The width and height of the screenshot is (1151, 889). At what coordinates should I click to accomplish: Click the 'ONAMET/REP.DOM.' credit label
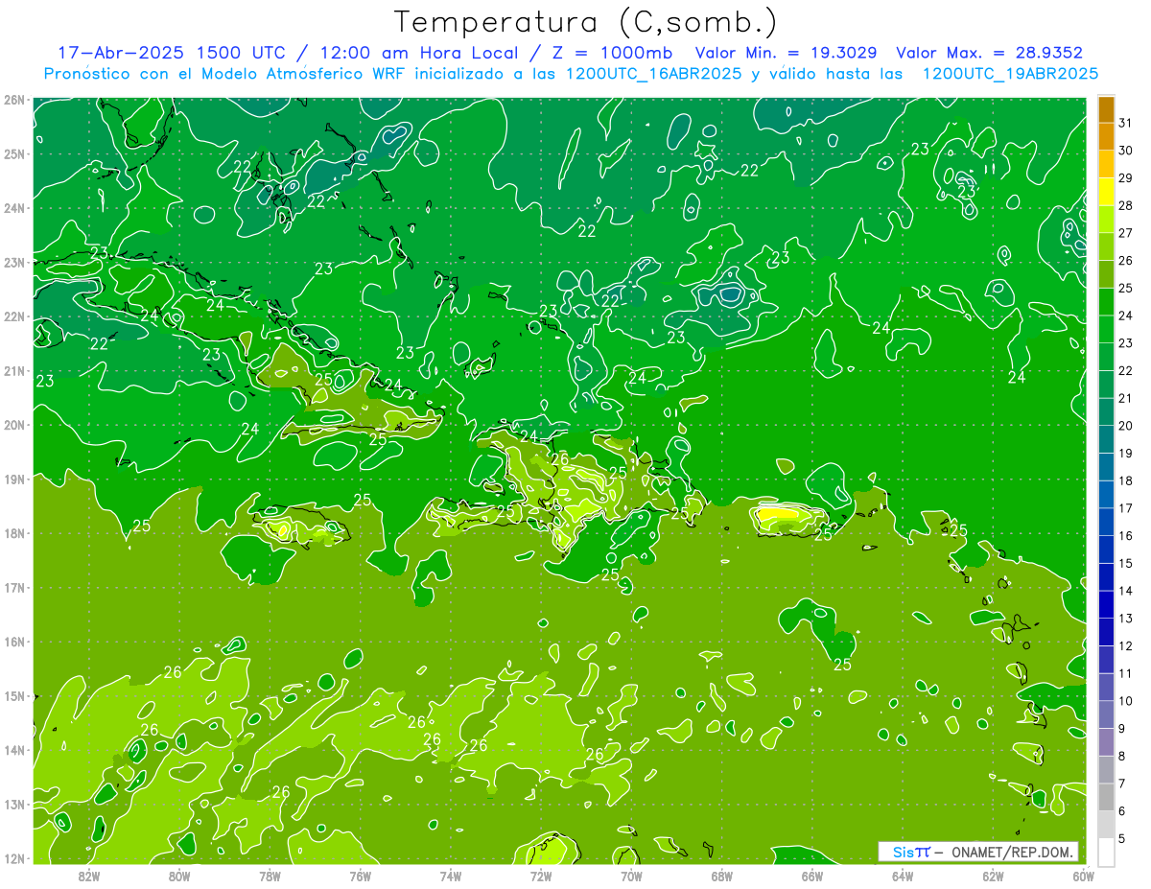1013,852
